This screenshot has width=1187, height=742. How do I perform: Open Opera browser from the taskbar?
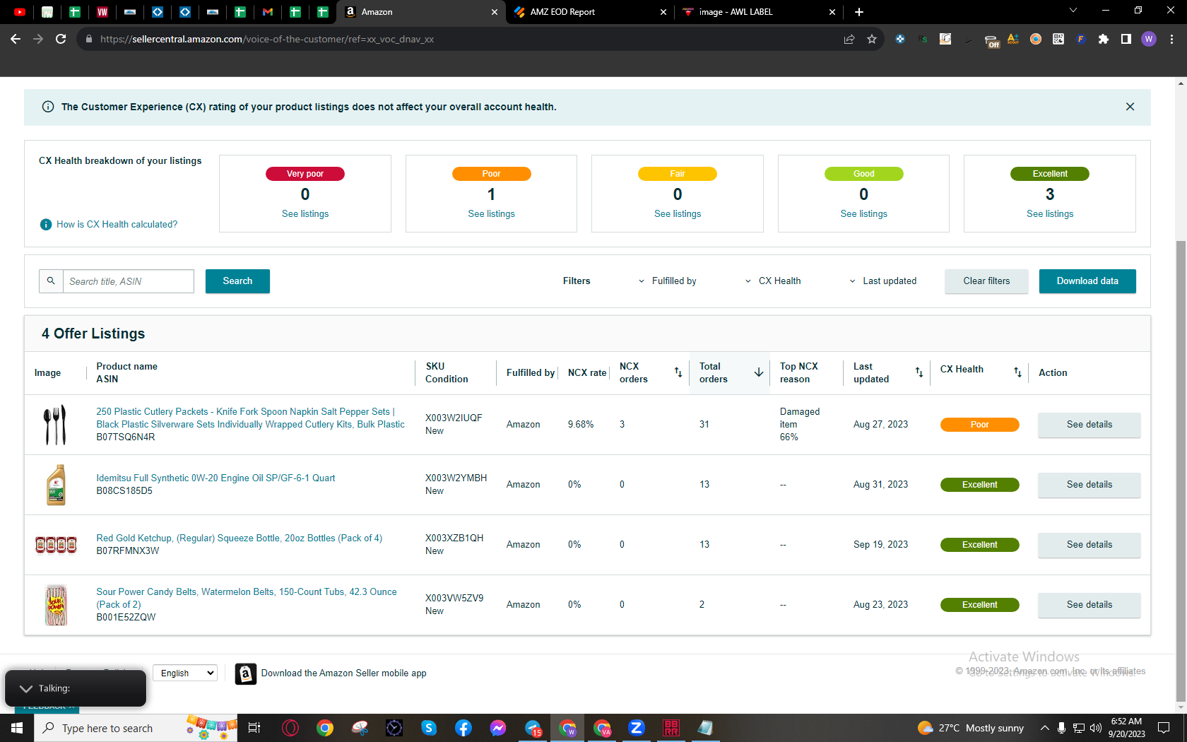click(x=290, y=728)
